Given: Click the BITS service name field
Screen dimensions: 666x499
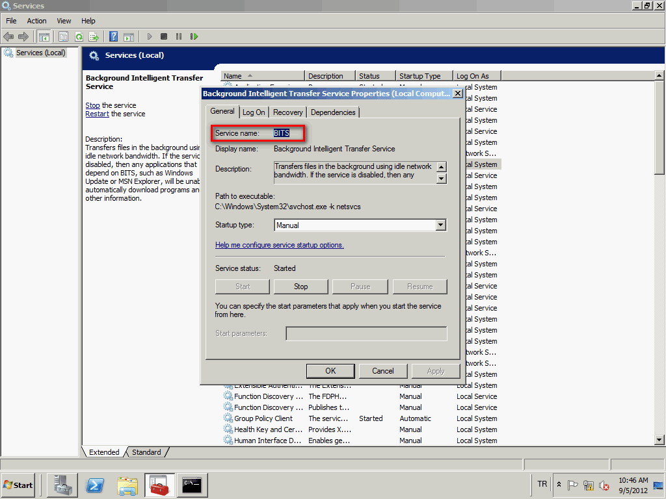Looking at the screenshot, I should (x=281, y=133).
